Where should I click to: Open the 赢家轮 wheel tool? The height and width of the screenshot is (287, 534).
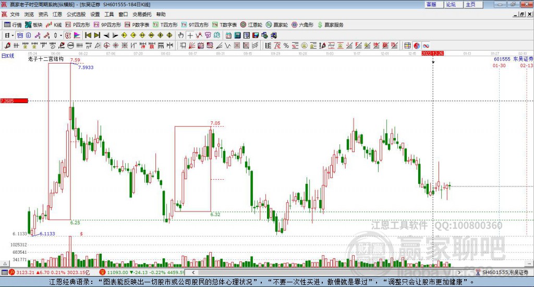click(277, 25)
